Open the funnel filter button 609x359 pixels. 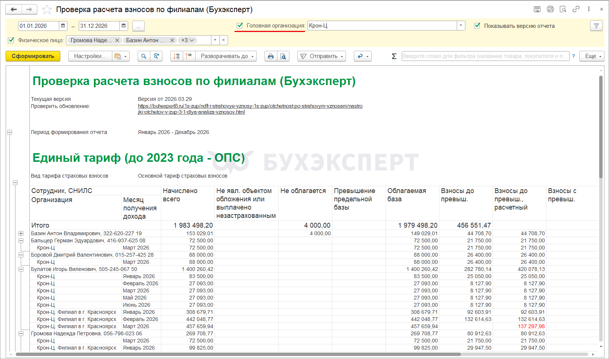[596, 26]
